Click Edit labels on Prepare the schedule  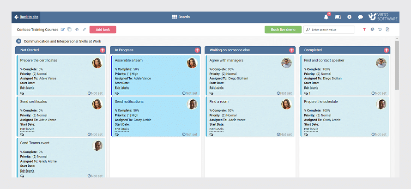point(311,129)
